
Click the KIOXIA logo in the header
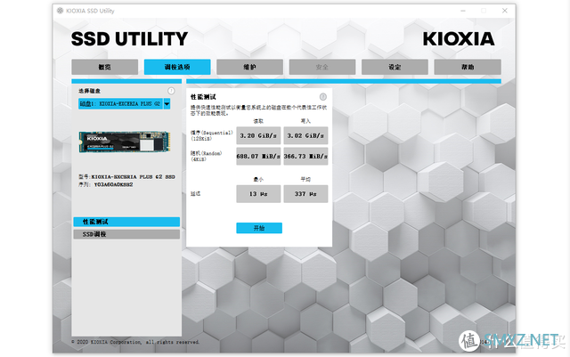tap(459, 39)
